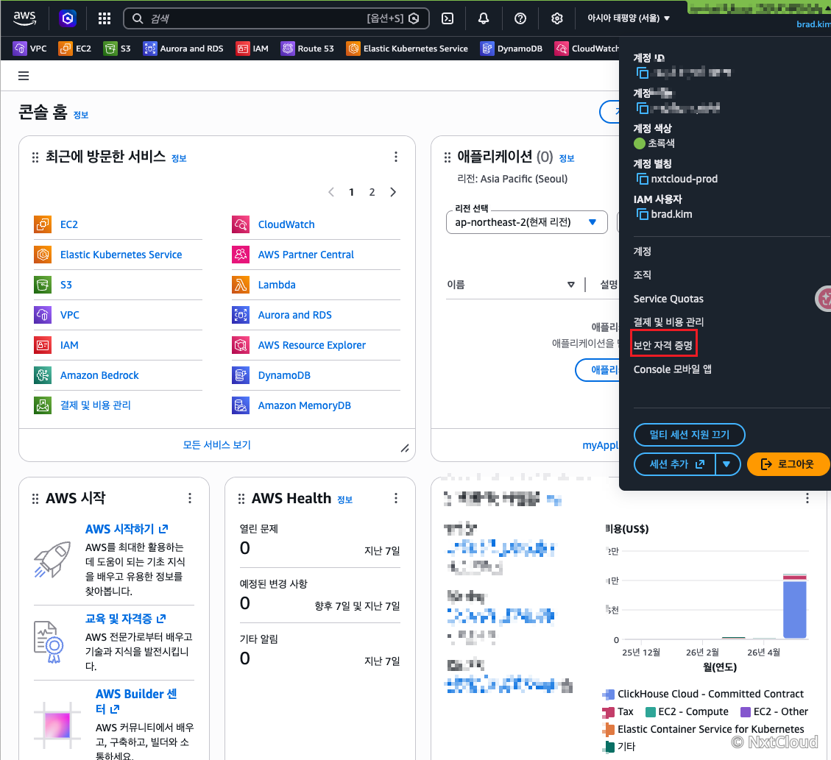
Task: Go to page 2 of recent services
Action: (372, 192)
